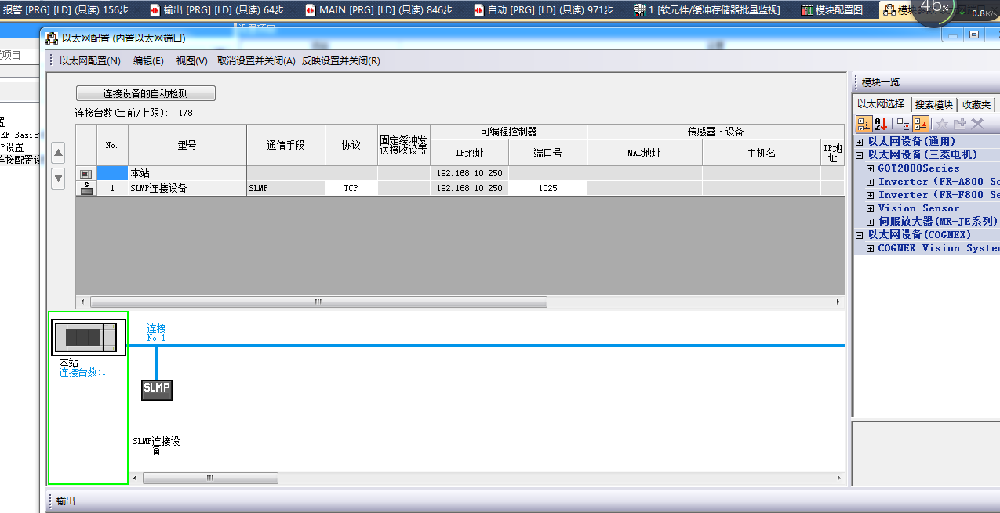The image size is (1000, 513).
Task: Switch to the 搜索模块 tab
Action: click(x=933, y=104)
